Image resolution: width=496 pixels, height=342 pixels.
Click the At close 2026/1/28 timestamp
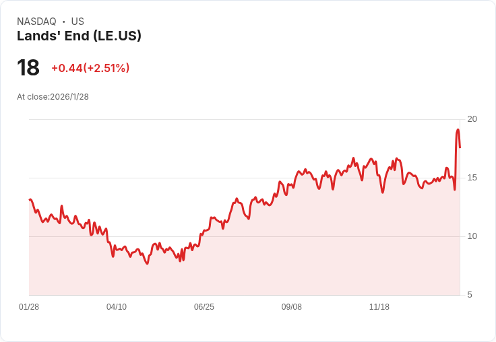pos(53,97)
